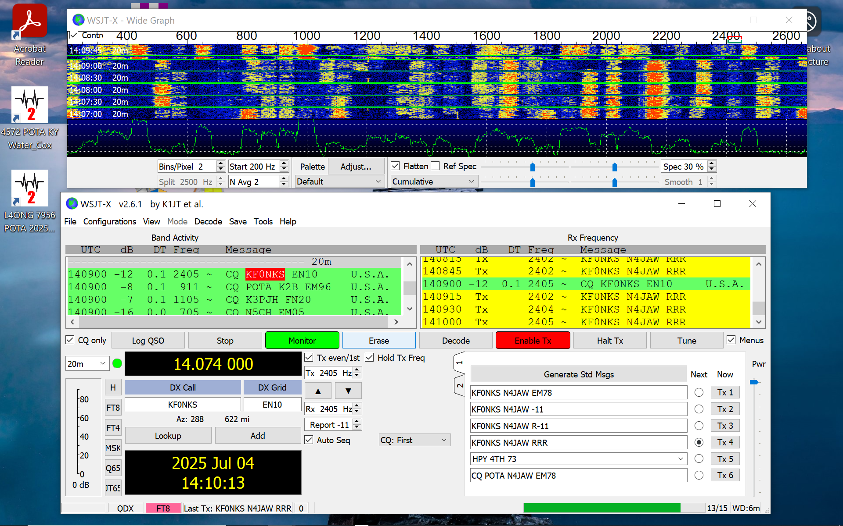
Task: Open the Tools menu
Action: coord(263,221)
